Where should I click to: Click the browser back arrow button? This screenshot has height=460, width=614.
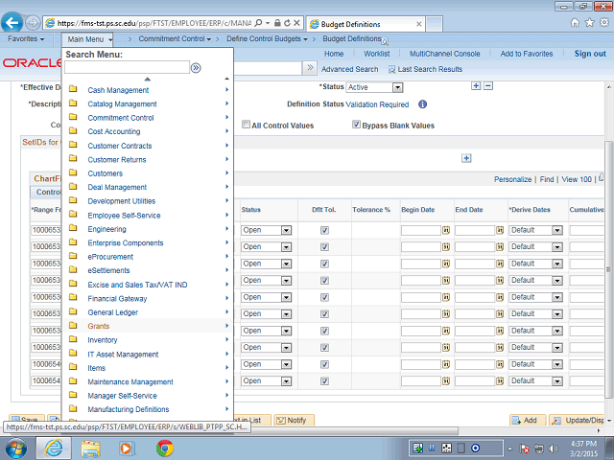click(x=12, y=22)
